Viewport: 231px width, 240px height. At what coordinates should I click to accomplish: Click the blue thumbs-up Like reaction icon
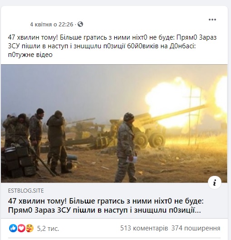[13, 228]
